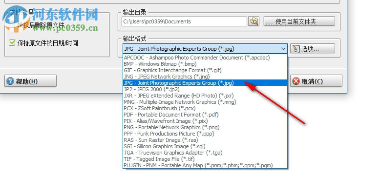The height and width of the screenshot is (177, 381).
Task: Click the output directory path field
Action: click(185, 21)
